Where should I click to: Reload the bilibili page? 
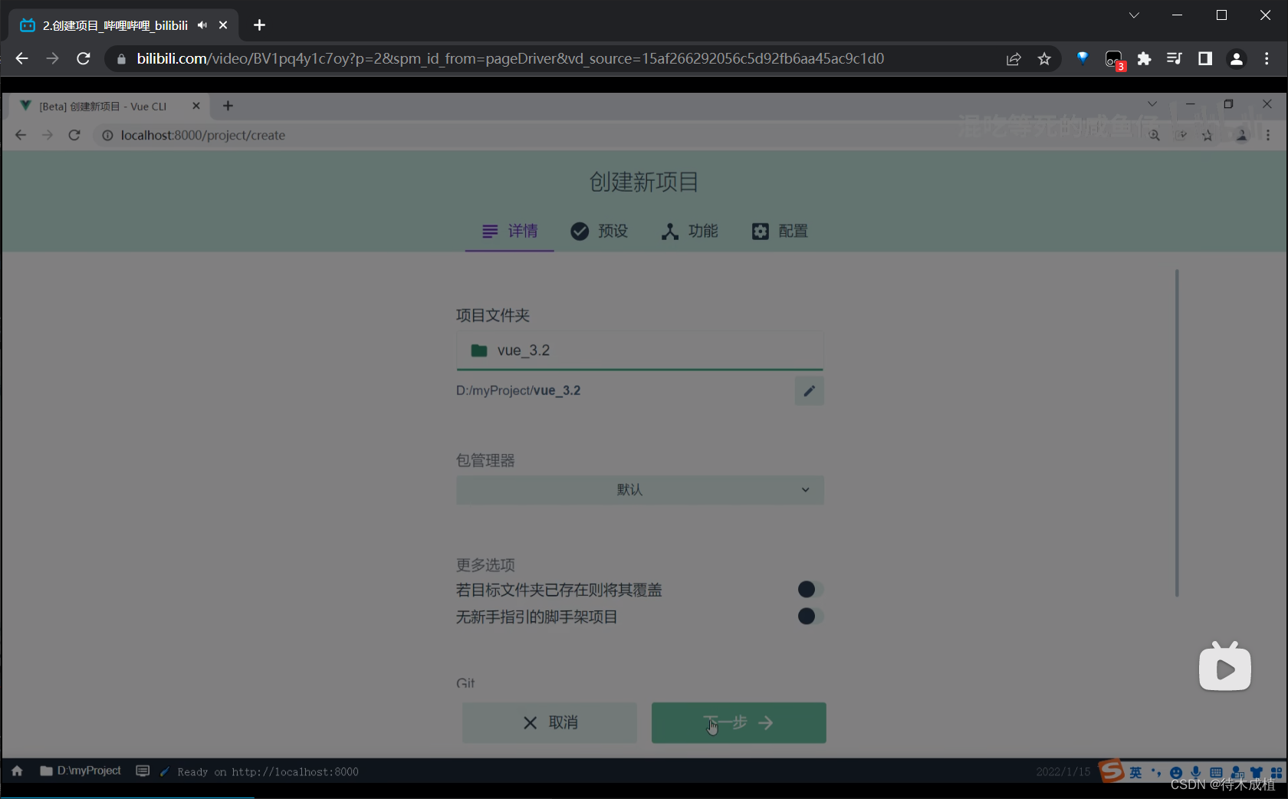pos(84,59)
